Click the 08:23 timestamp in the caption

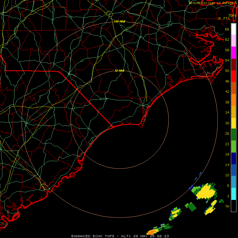pos(163,236)
